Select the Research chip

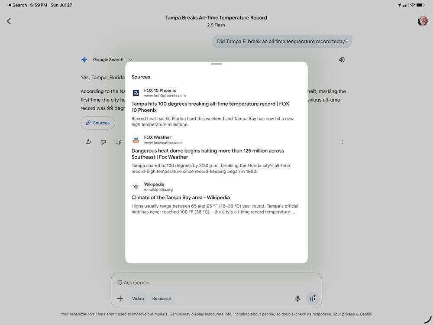tap(162, 299)
